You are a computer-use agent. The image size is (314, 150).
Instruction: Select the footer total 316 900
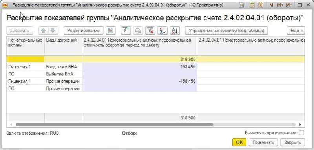[140, 118]
